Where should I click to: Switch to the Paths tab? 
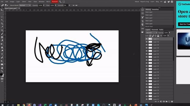click(161, 30)
